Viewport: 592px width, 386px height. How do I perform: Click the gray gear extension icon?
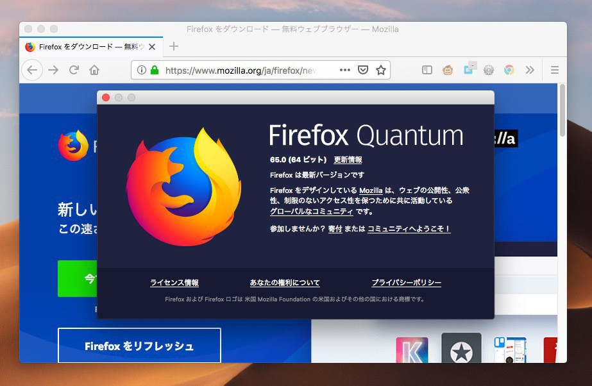click(489, 70)
